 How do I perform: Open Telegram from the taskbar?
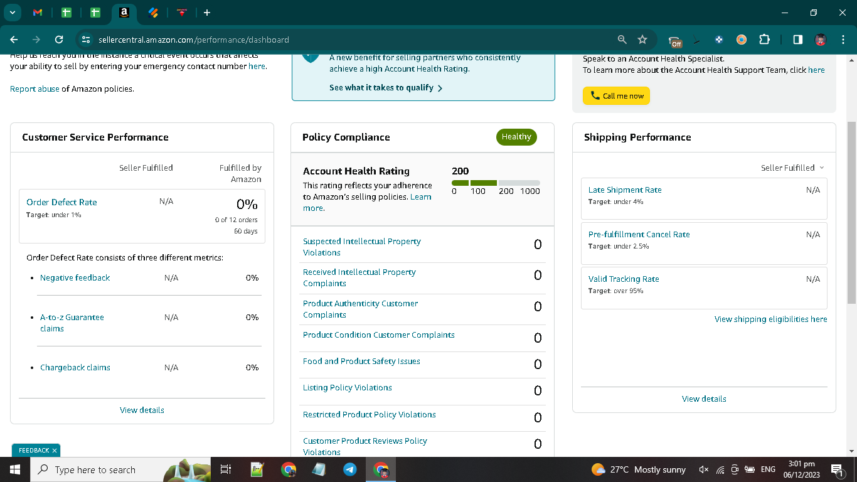pyautogui.click(x=350, y=469)
